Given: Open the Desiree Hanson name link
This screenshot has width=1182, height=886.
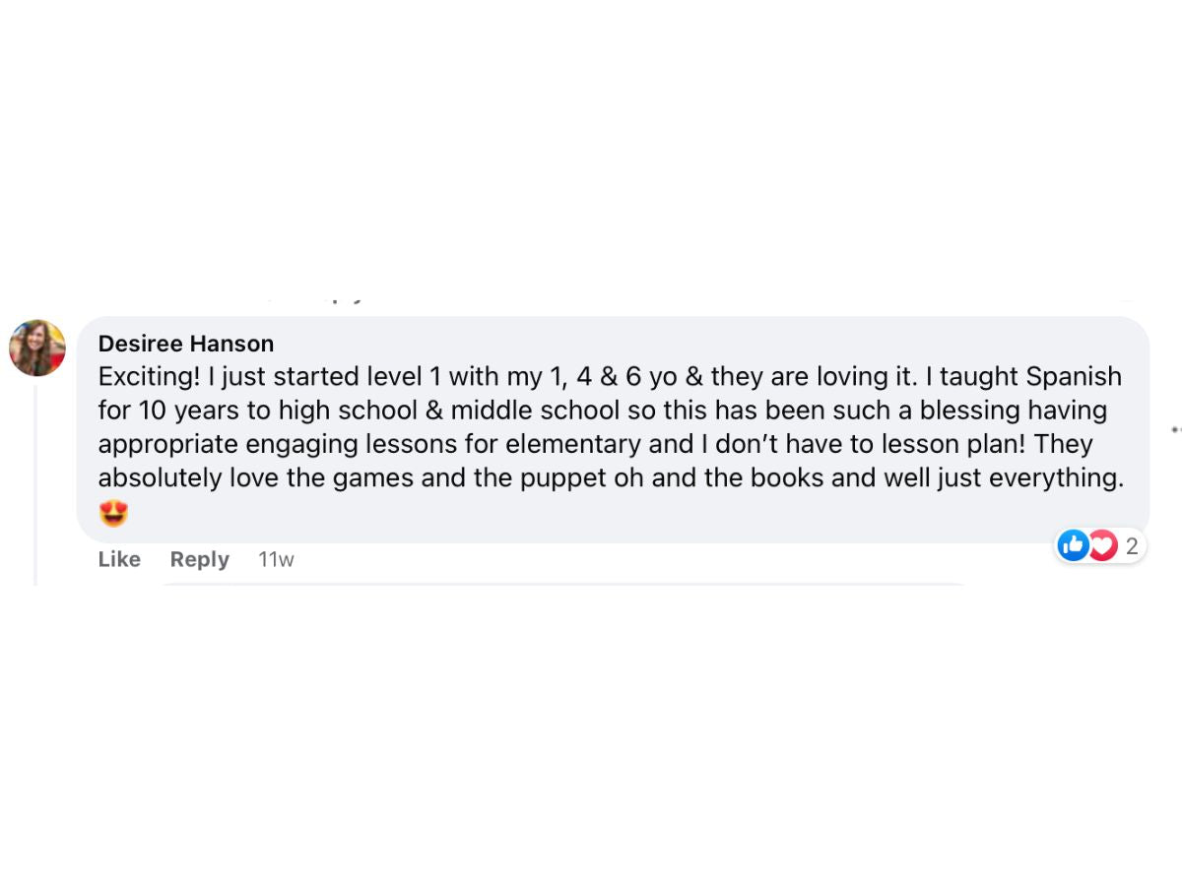Looking at the screenshot, I should pyautogui.click(x=186, y=344).
